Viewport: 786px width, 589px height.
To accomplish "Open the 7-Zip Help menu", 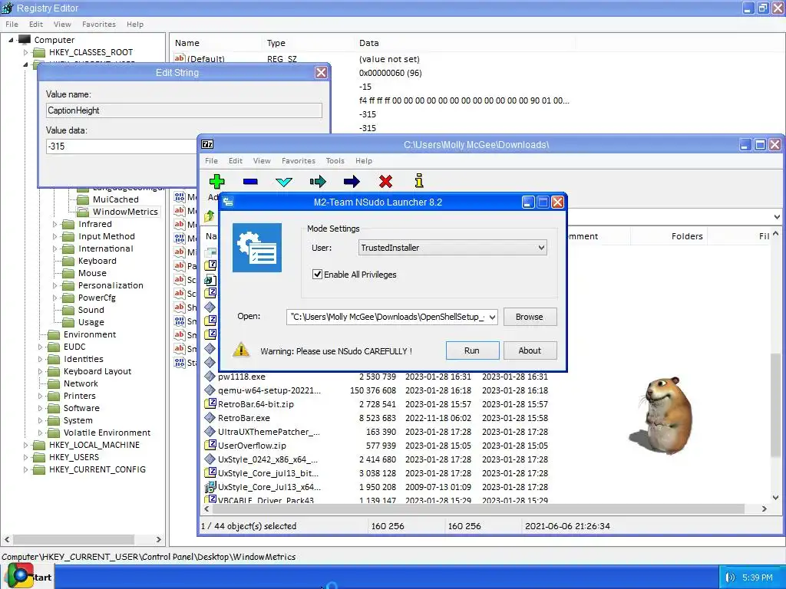I will (x=363, y=161).
